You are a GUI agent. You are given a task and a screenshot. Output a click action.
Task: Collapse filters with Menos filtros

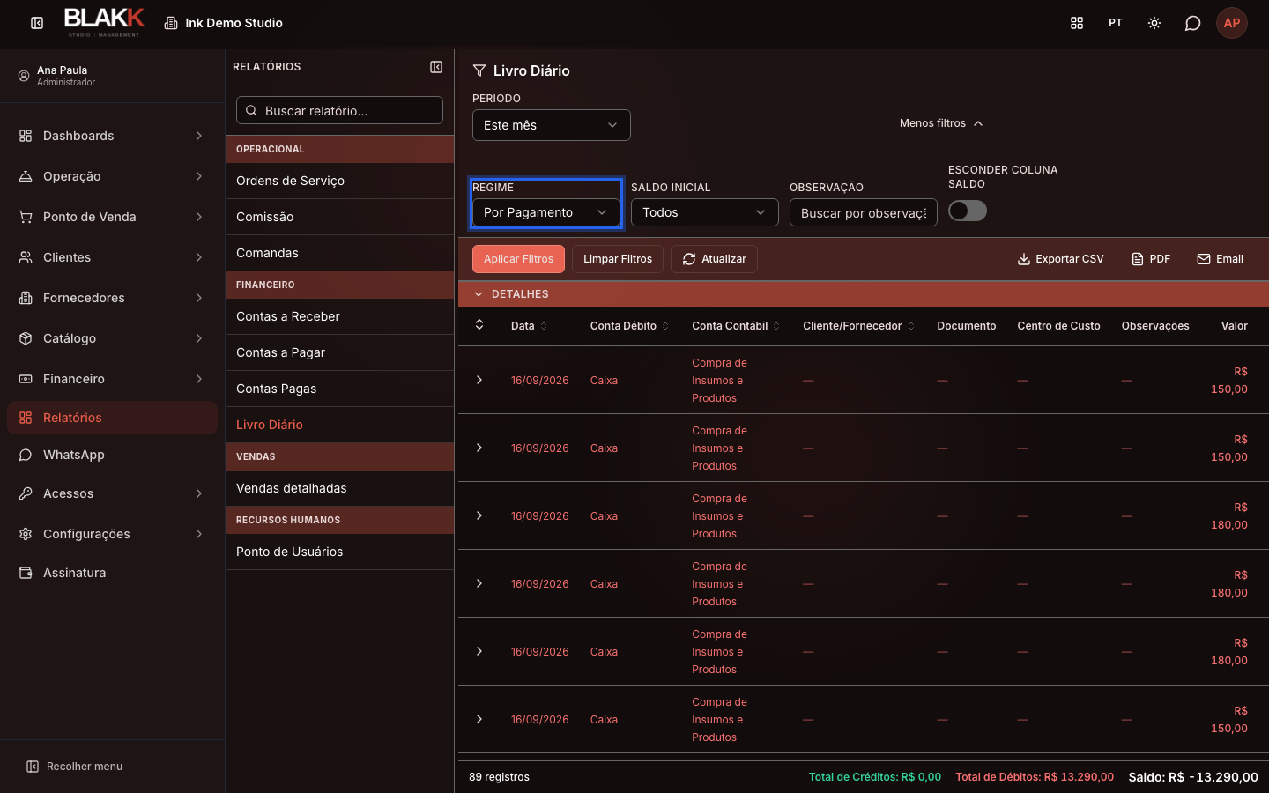(941, 123)
